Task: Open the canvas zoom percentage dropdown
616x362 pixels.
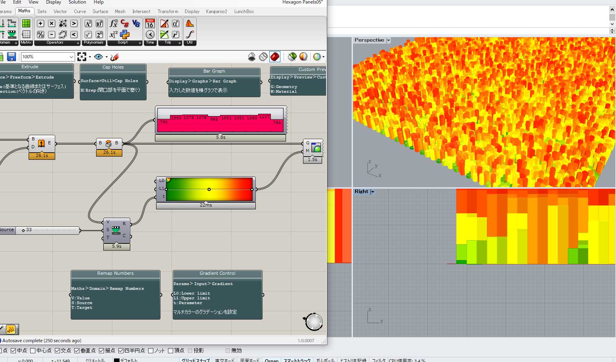Action: [x=71, y=57]
